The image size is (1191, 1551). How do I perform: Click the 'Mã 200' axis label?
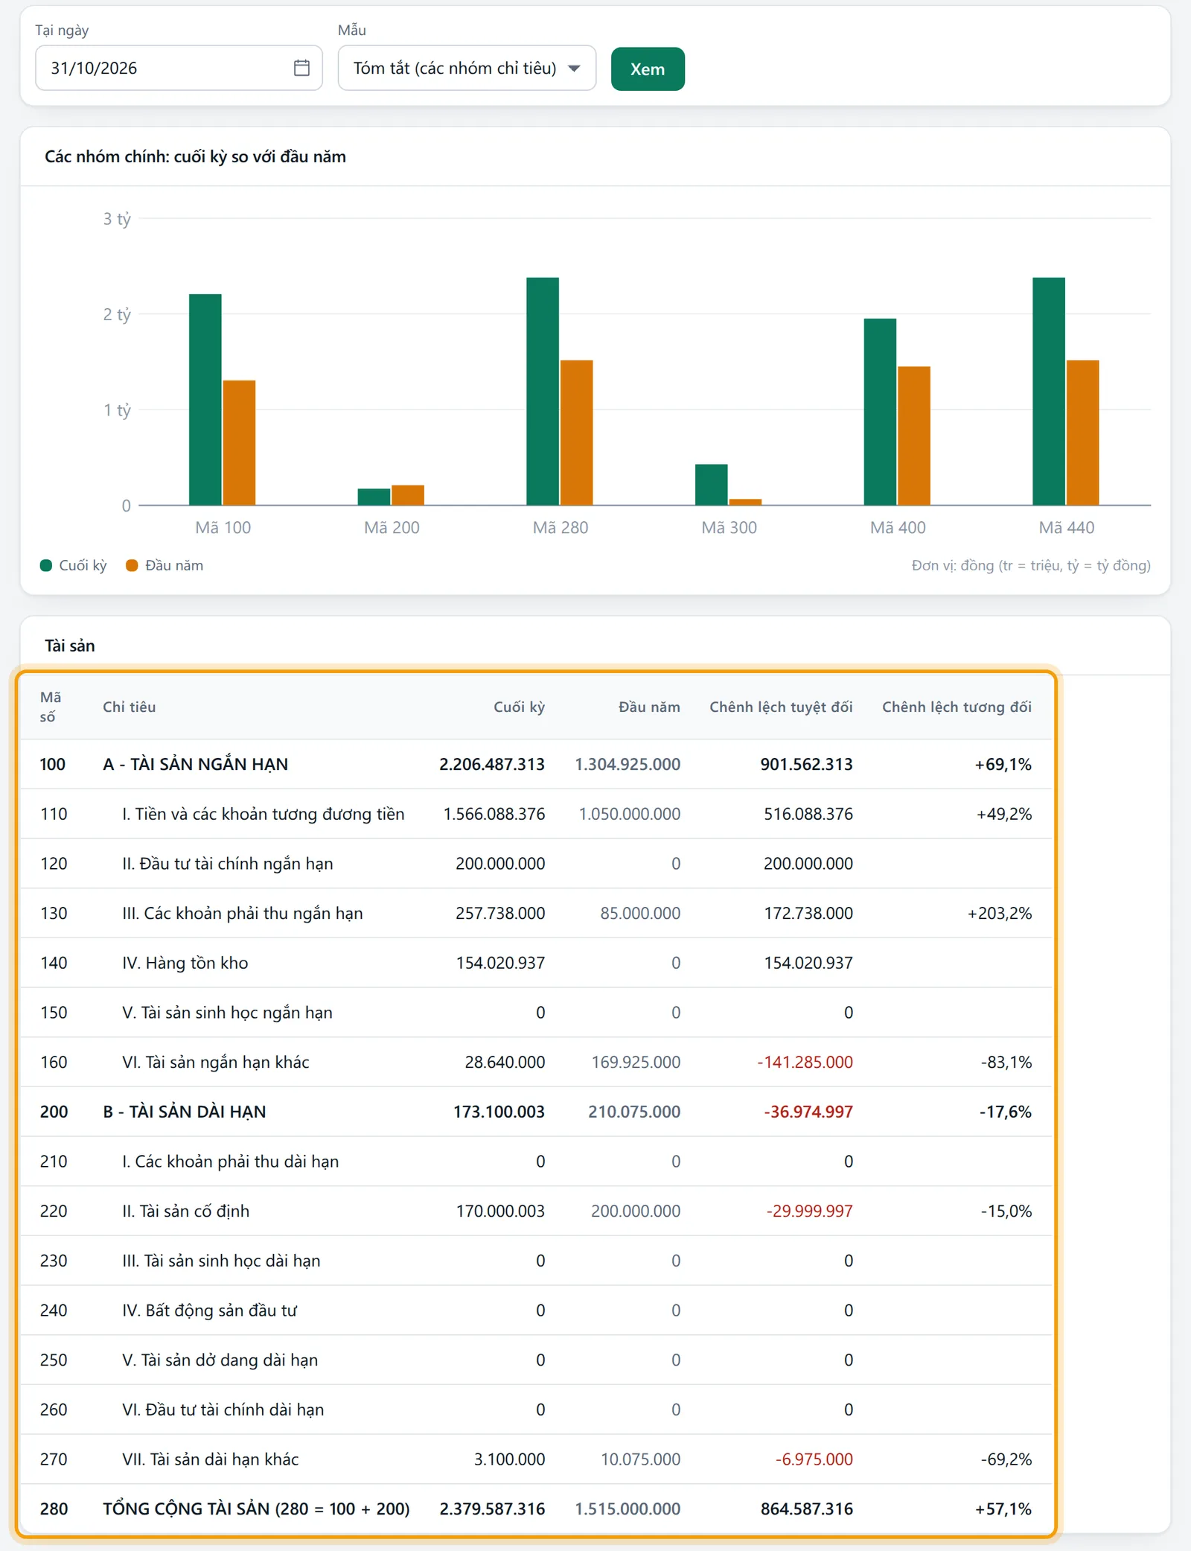pyautogui.click(x=392, y=527)
